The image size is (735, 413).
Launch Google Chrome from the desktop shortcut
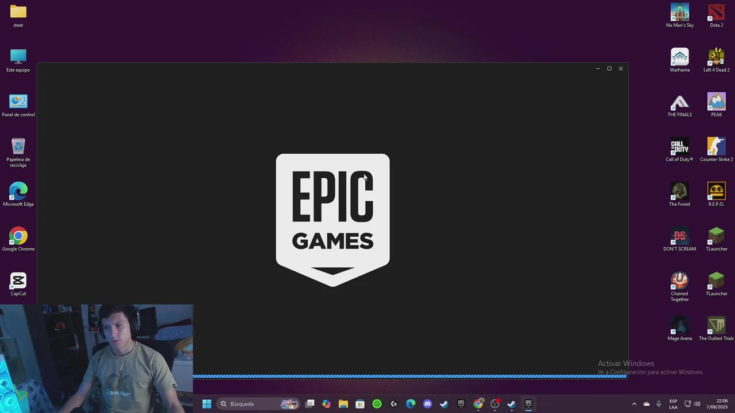[x=18, y=239]
